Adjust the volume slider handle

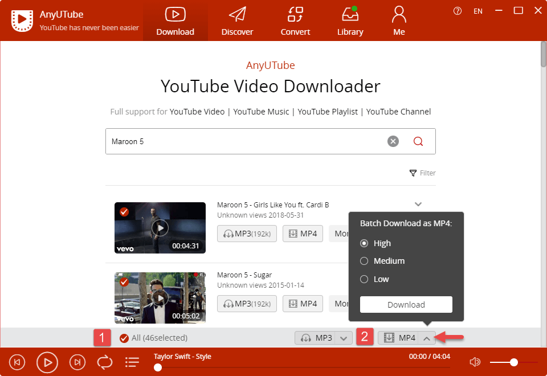pyautogui.click(x=513, y=362)
